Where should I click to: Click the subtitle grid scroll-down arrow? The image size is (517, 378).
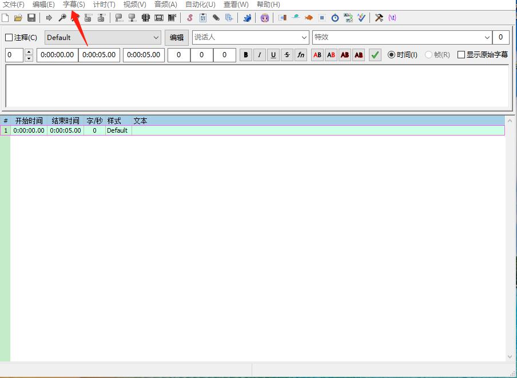tap(510, 357)
